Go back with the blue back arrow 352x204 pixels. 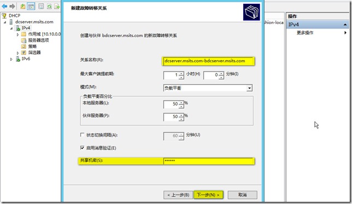click(x=4, y=7)
